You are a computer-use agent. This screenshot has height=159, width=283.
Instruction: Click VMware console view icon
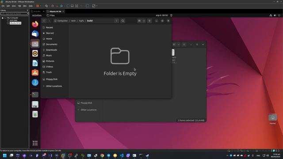88,6
